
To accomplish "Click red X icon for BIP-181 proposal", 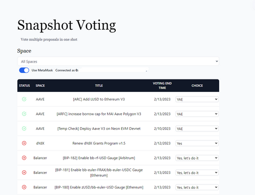I will (24, 172).
